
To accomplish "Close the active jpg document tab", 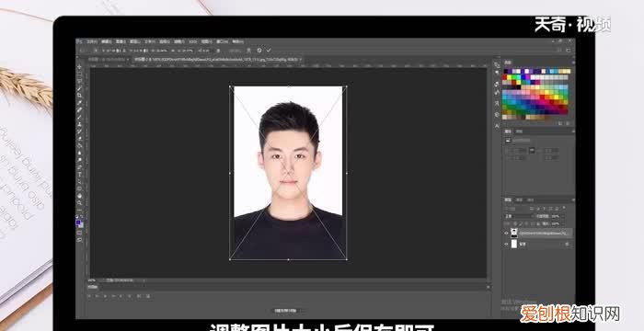I will pyautogui.click(x=301, y=60).
